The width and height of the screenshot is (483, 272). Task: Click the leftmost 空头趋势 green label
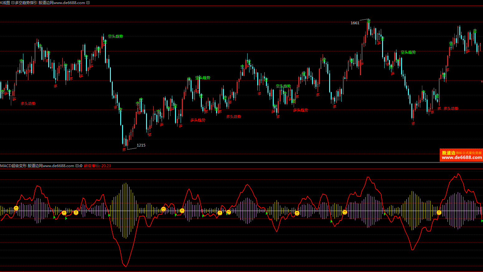point(115,36)
